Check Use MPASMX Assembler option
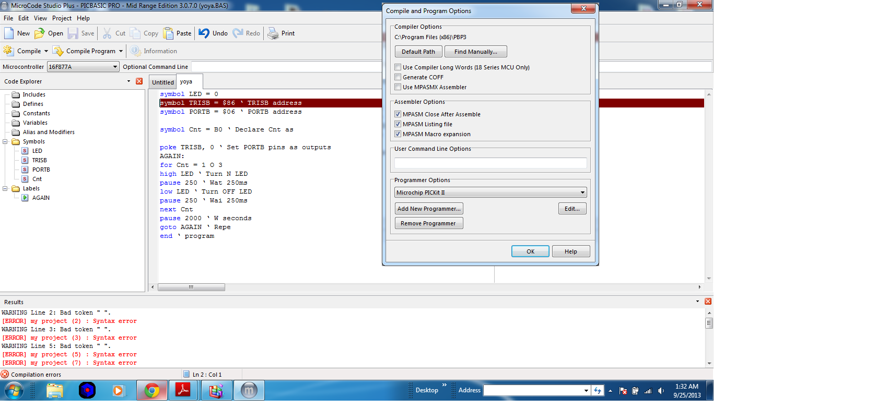 point(398,87)
